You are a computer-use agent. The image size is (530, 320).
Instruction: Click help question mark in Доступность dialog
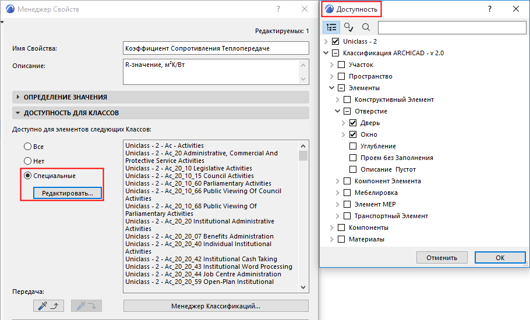(x=489, y=9)
